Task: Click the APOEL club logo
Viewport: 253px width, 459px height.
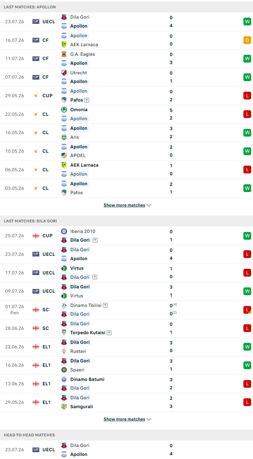Action: (x=64, y=155)
